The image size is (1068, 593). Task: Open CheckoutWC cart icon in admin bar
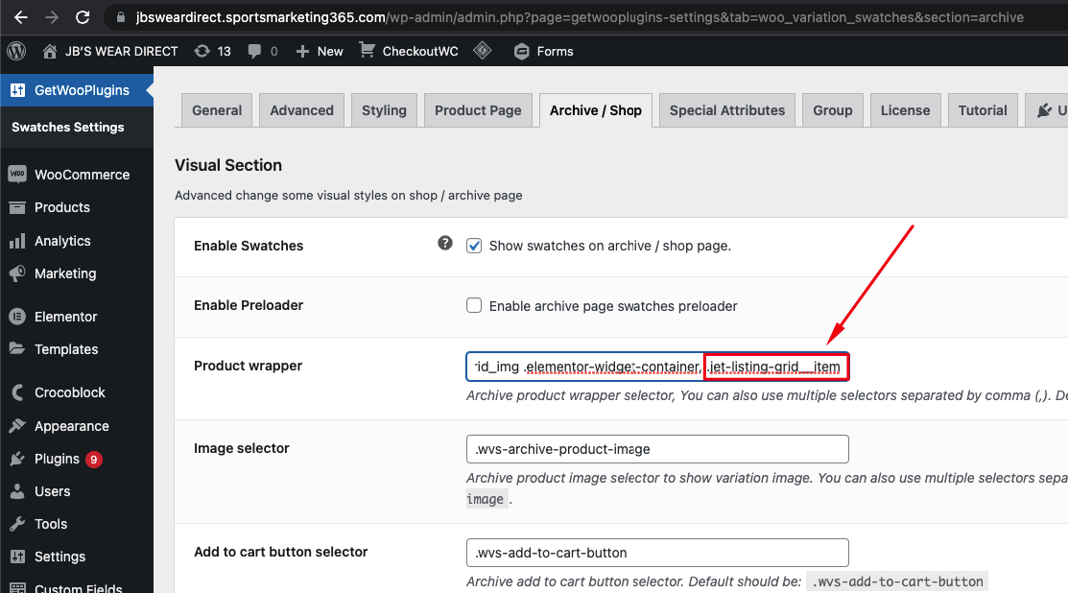tap(367, 51)
